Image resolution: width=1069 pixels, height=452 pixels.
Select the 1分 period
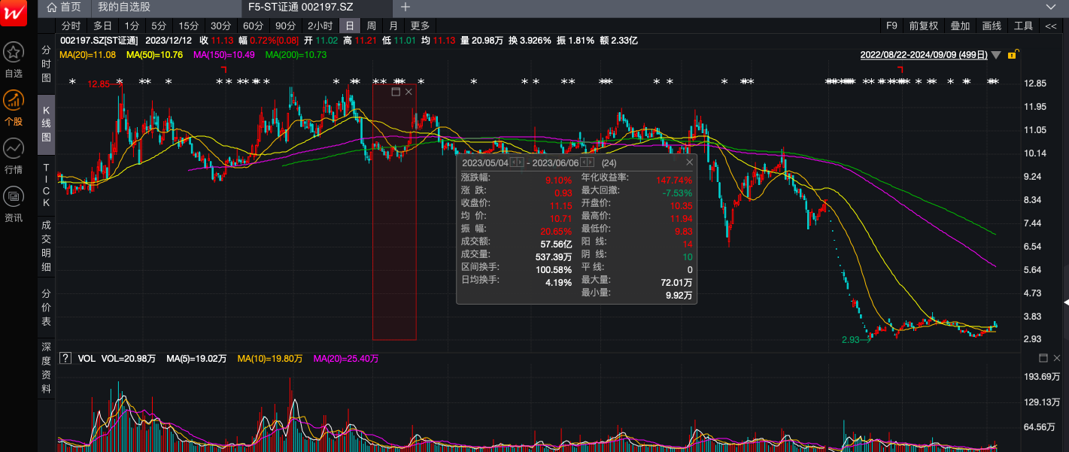(x=132, y=26)
